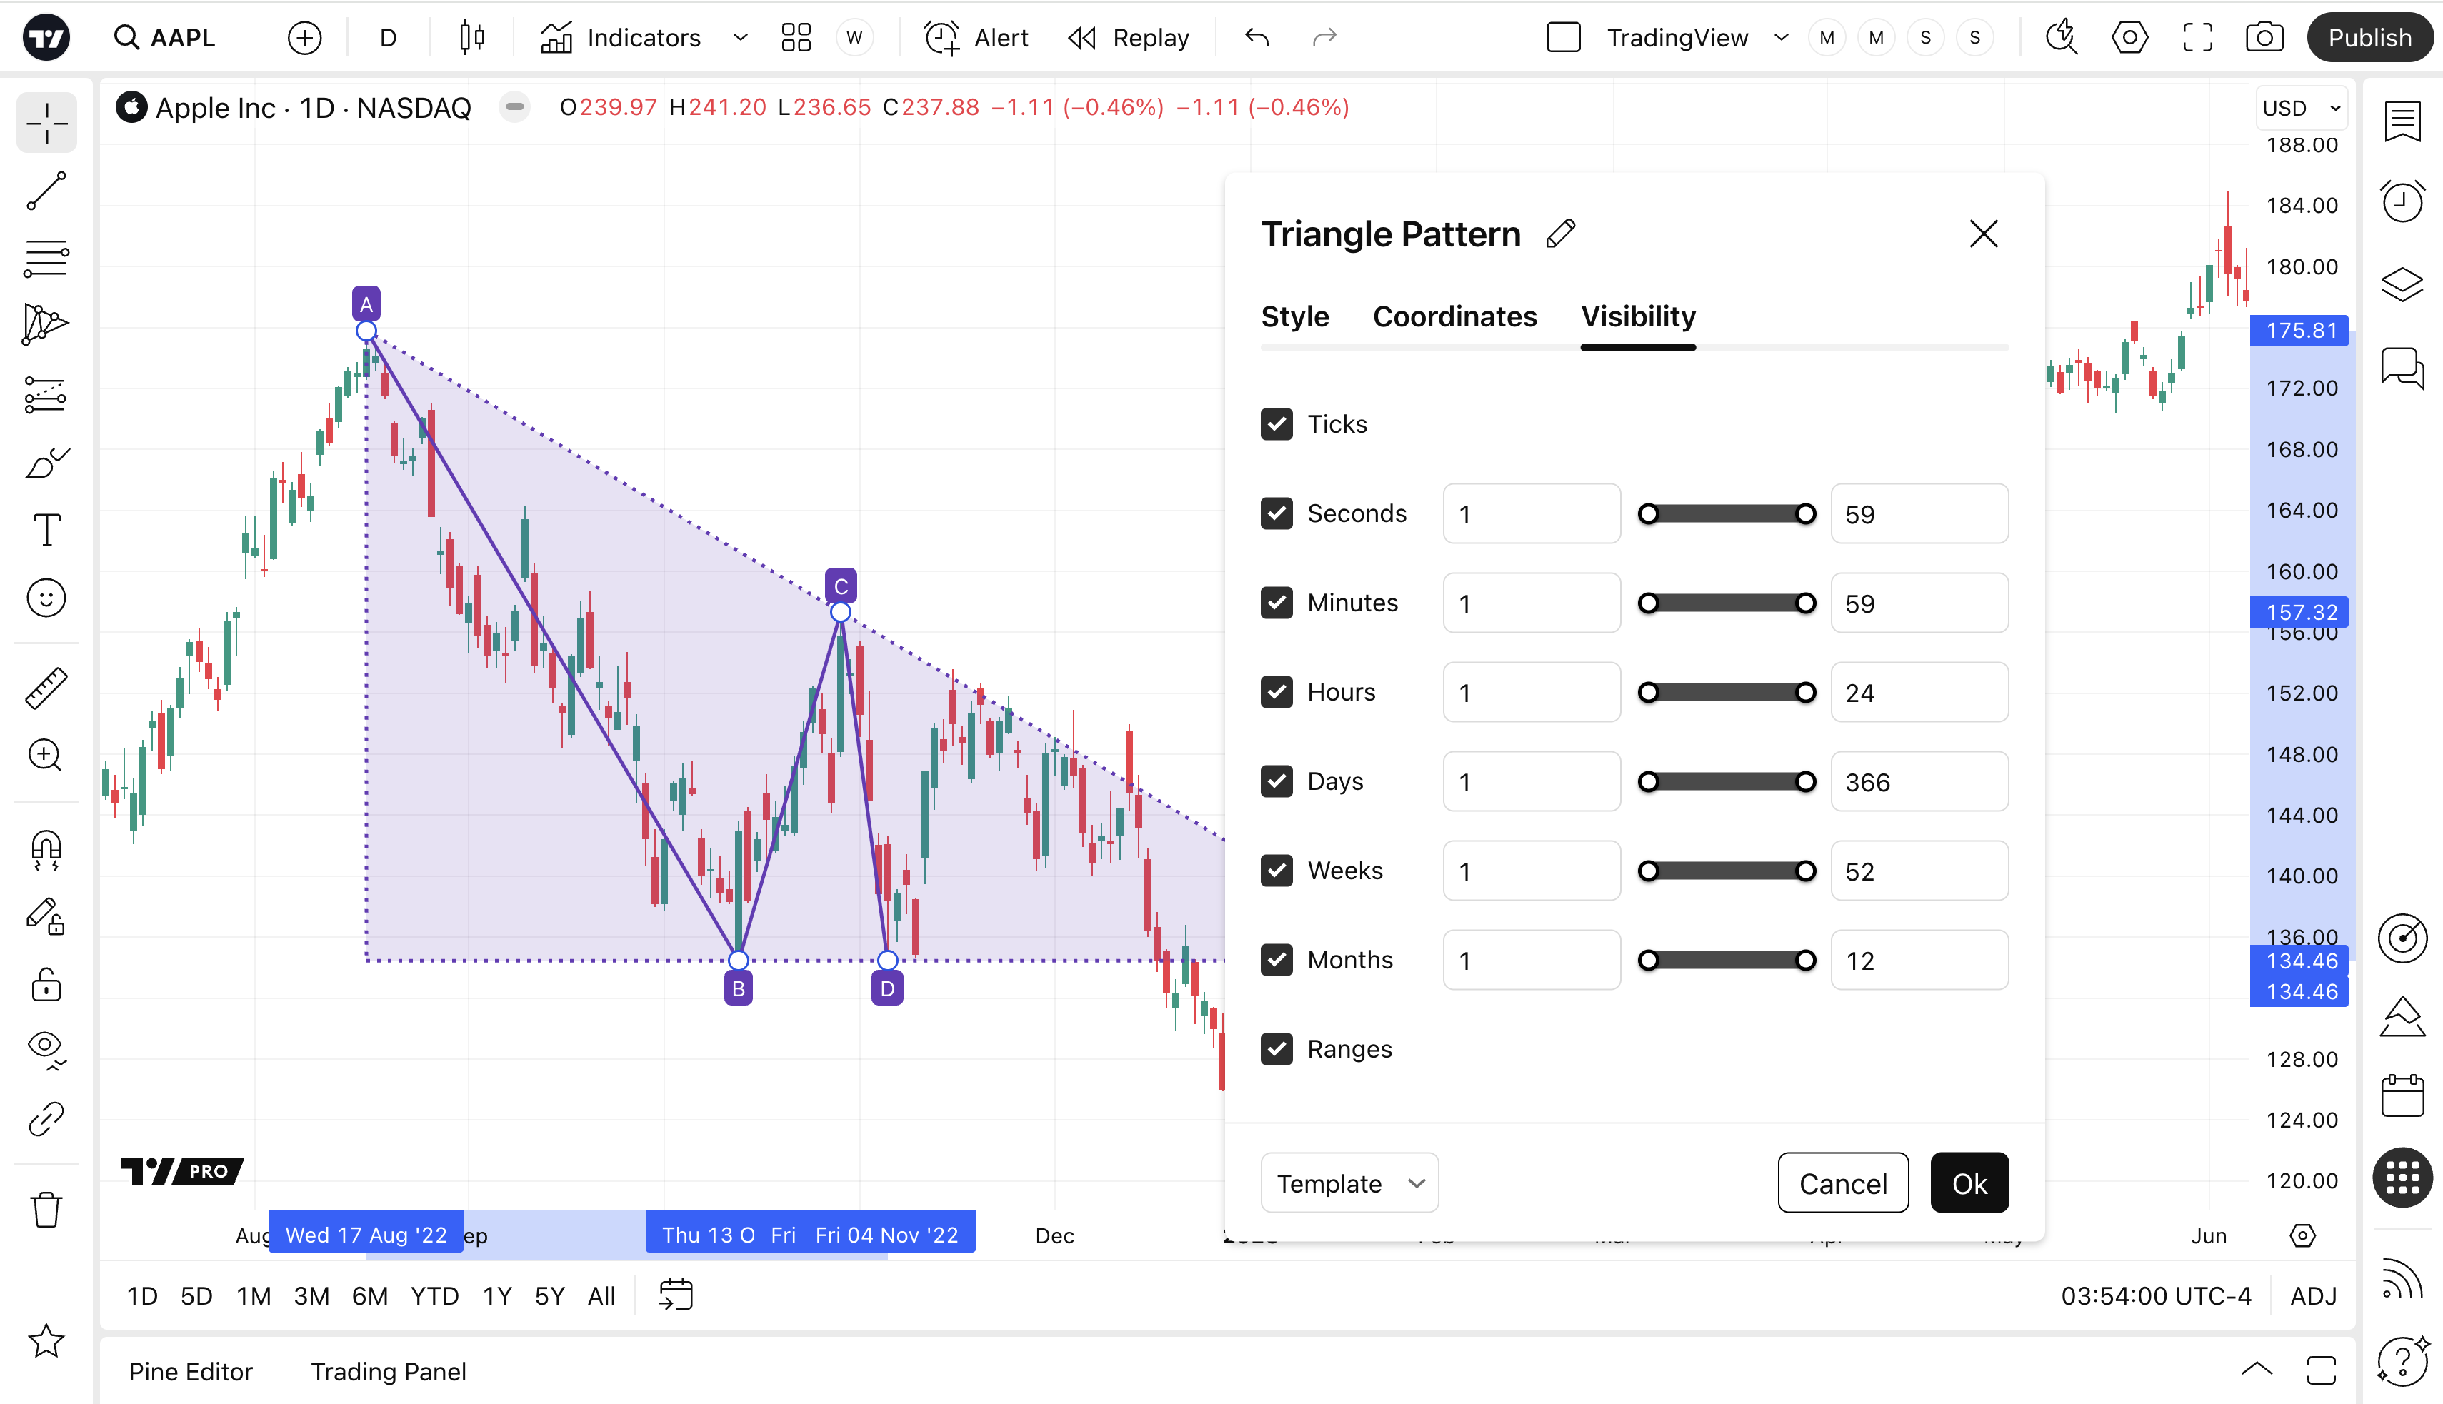Click the Days range slider right handle
This screenshot has width=2443, height=1404.
click(x=1806, y=782)
